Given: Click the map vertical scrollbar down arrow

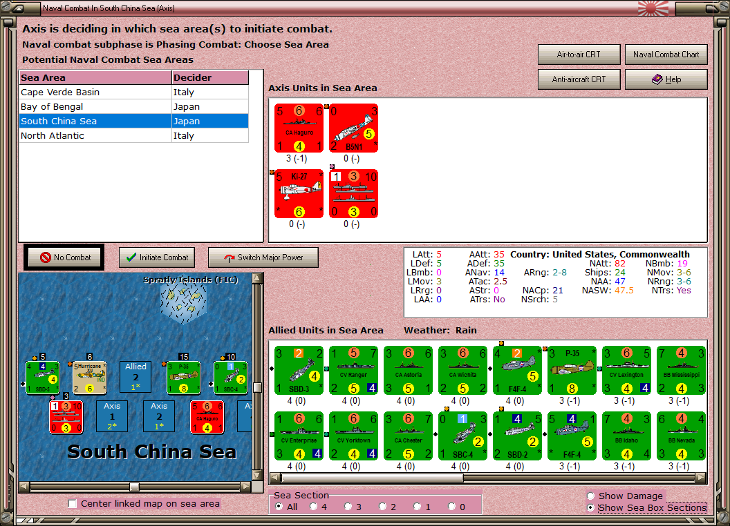Looking at the screenshot, I should (257, 476).
